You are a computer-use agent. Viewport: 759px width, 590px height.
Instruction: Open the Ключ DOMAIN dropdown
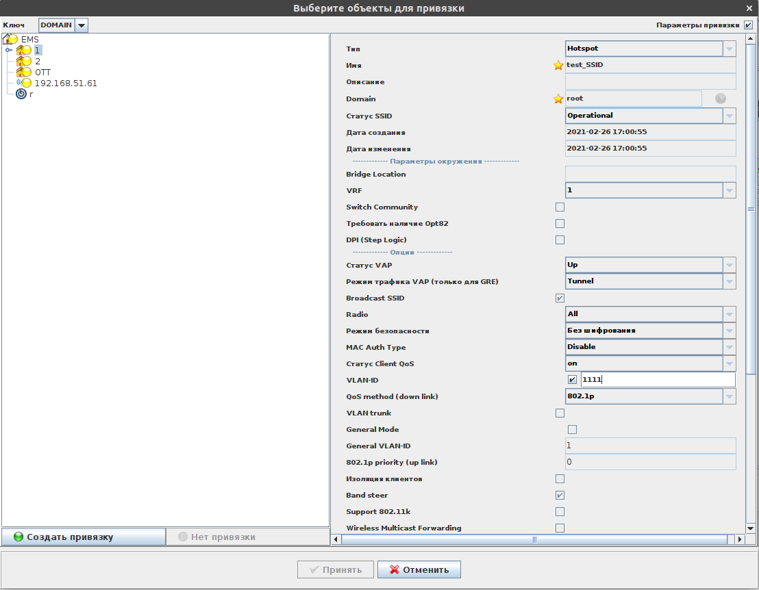(x=82, y=25)
